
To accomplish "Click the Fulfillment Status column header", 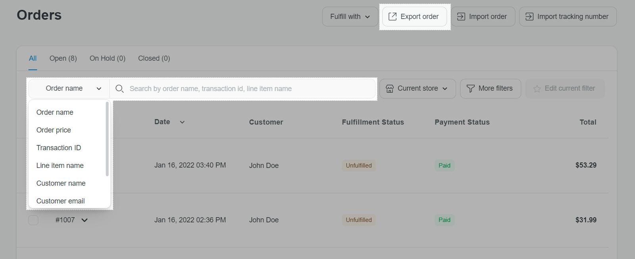I will (373, 122).
